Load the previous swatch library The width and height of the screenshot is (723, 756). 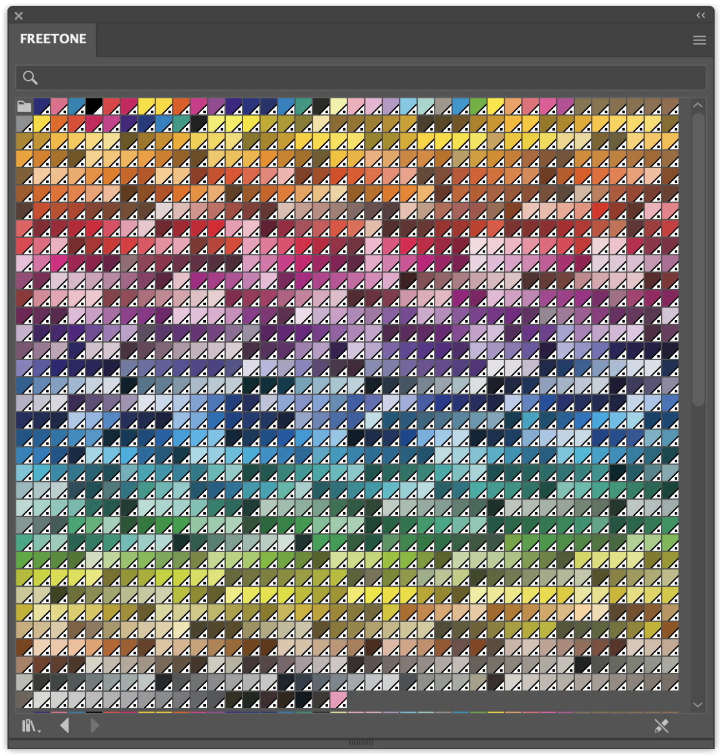pos(64,726)
